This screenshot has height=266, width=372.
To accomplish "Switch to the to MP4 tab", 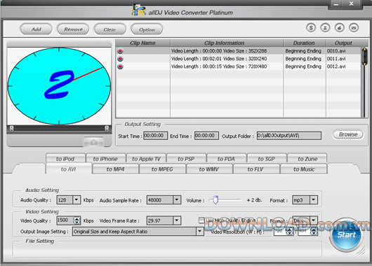I will [115, 169].
